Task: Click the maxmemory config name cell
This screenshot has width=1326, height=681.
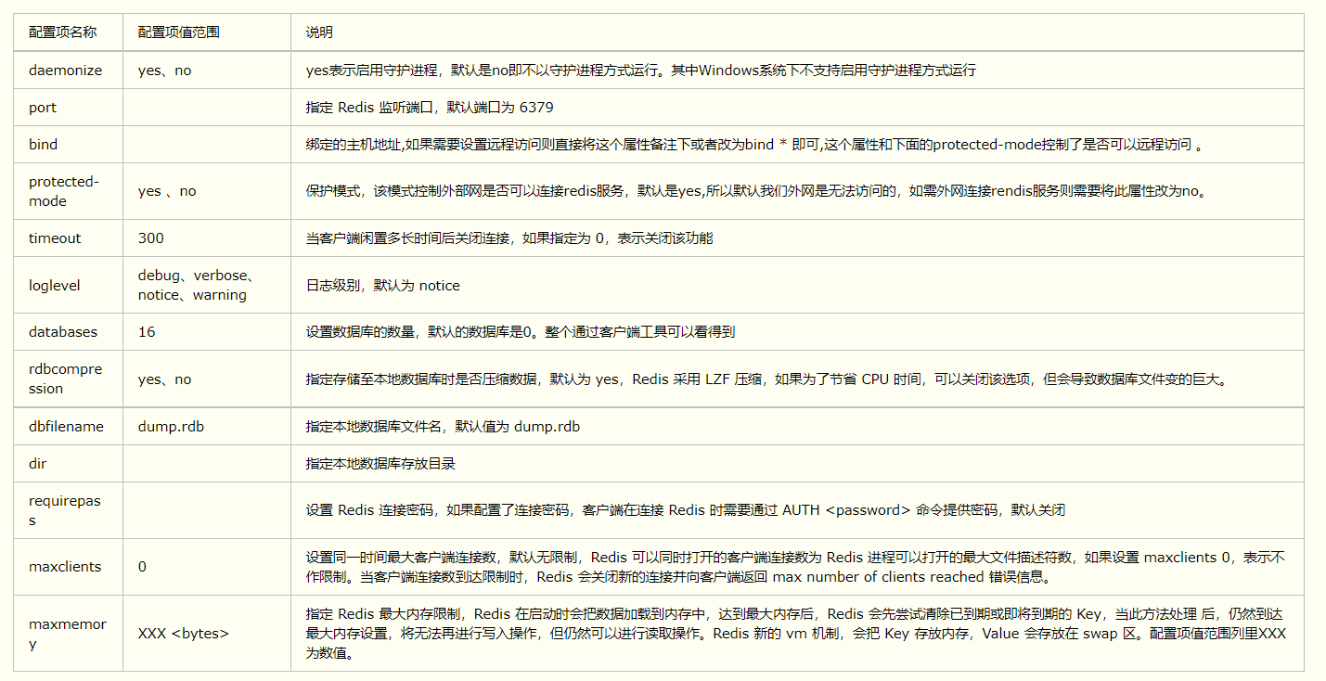Action: [x=68, y=633]
